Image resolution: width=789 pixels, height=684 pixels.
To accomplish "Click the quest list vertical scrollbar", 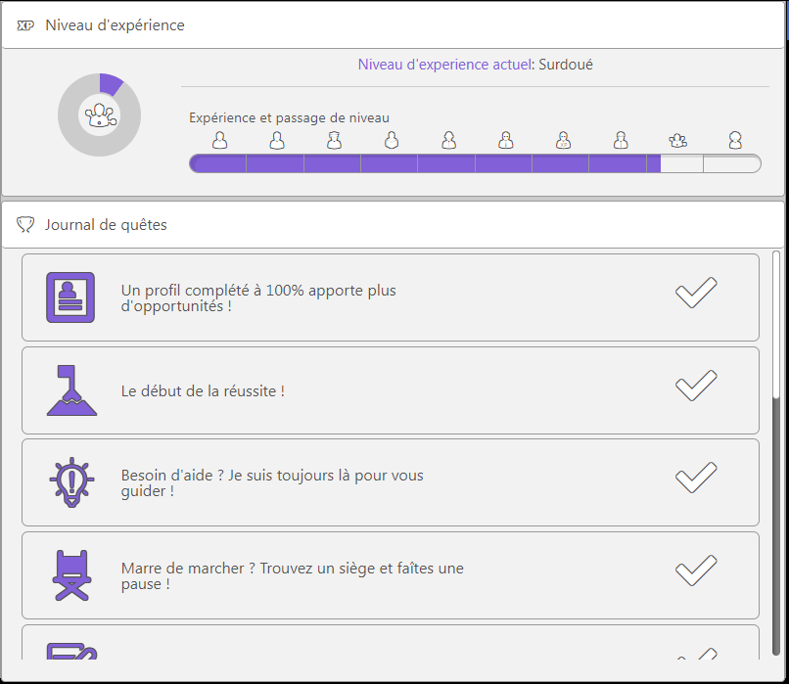I will (776, 453).
